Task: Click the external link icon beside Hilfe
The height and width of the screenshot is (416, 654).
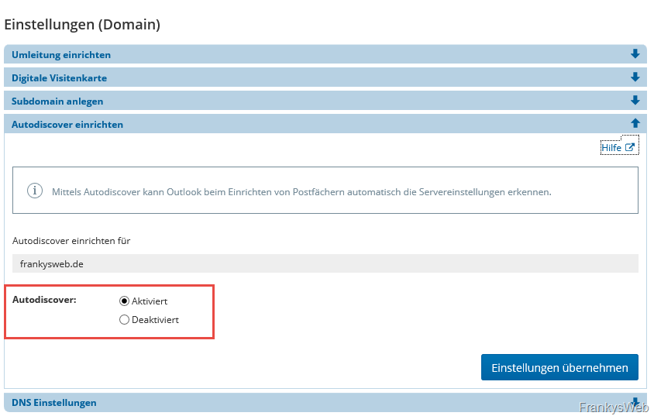Action: pos(630,147)
